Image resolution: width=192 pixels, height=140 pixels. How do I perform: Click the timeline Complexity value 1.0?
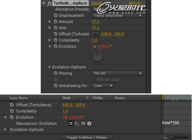65,111
